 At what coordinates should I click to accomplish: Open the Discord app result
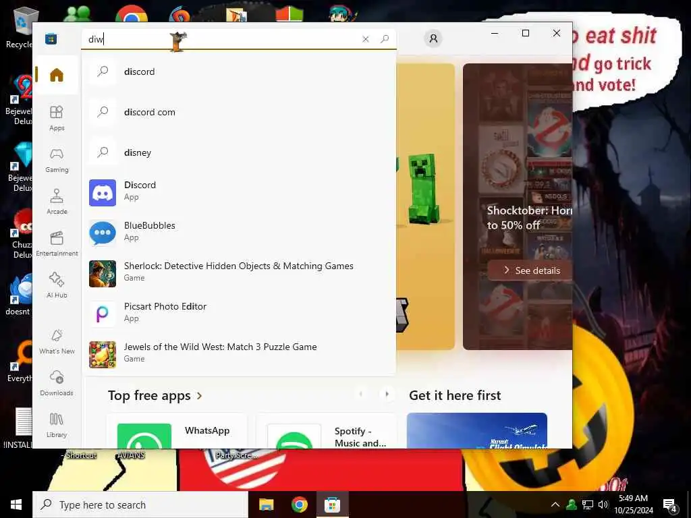point(239,192)
